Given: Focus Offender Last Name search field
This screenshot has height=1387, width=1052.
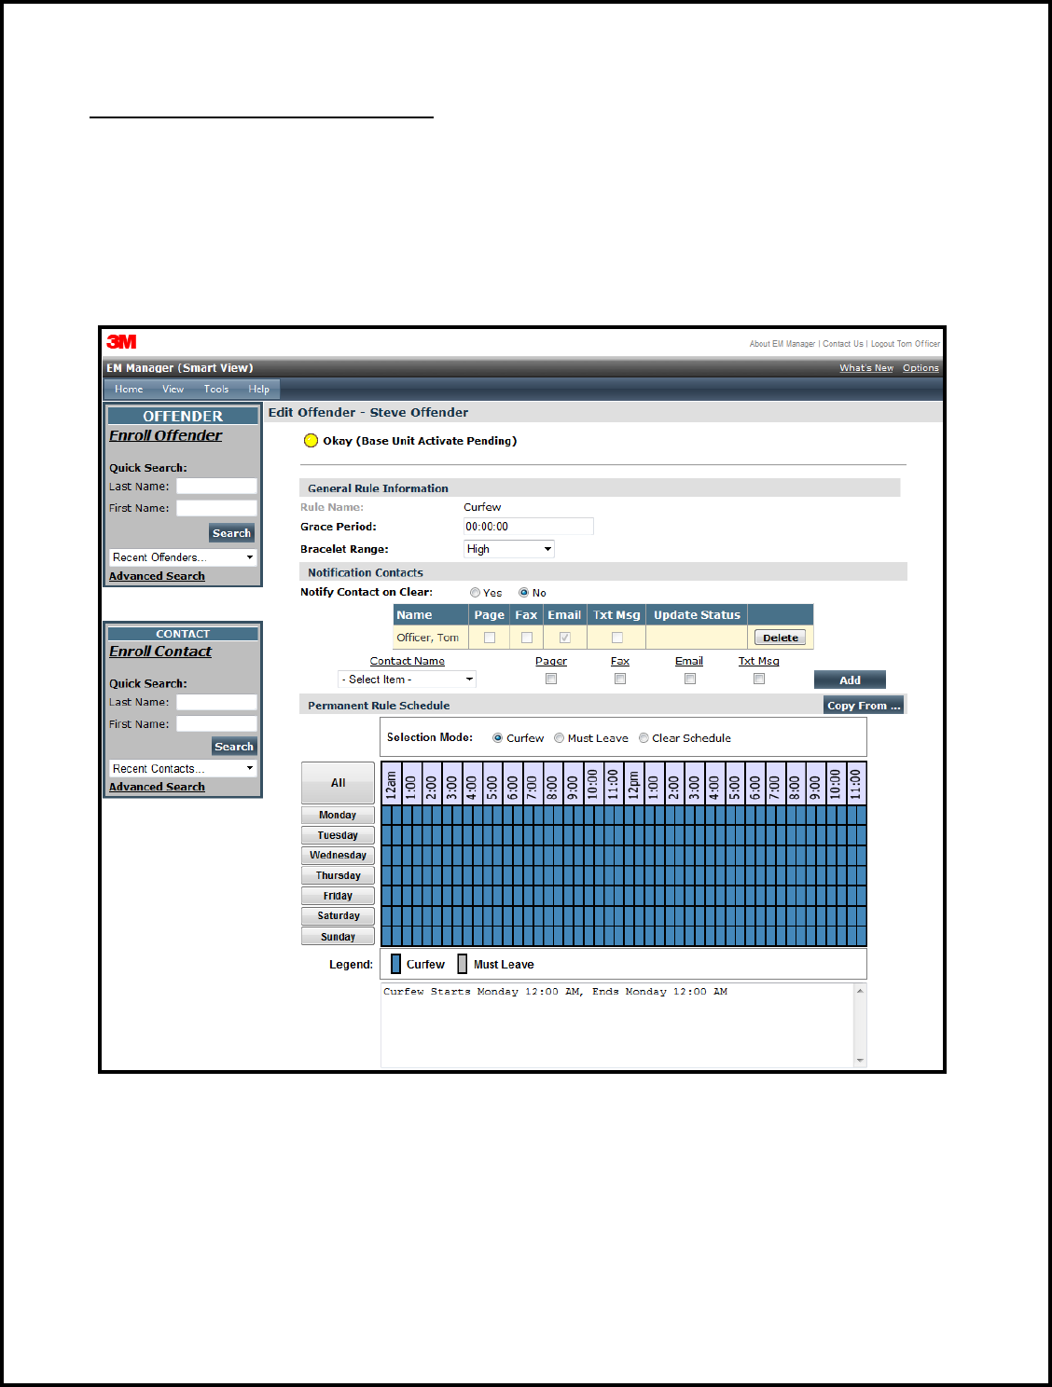Looking at the screenshot, I should click(216, 486).
